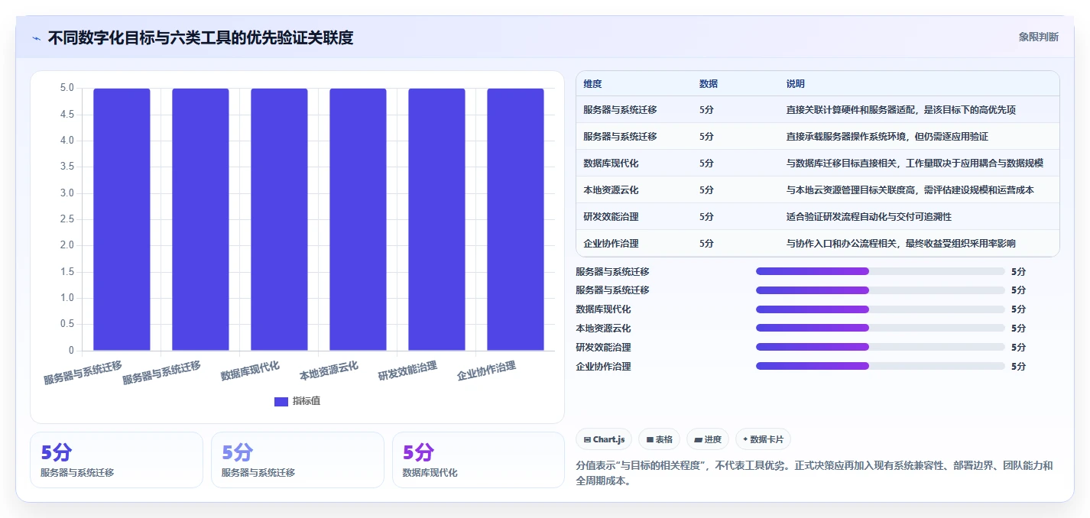This screenshot has width=1090, height=518.
Task: Select the 表格 chip
Action: (659, 439)
